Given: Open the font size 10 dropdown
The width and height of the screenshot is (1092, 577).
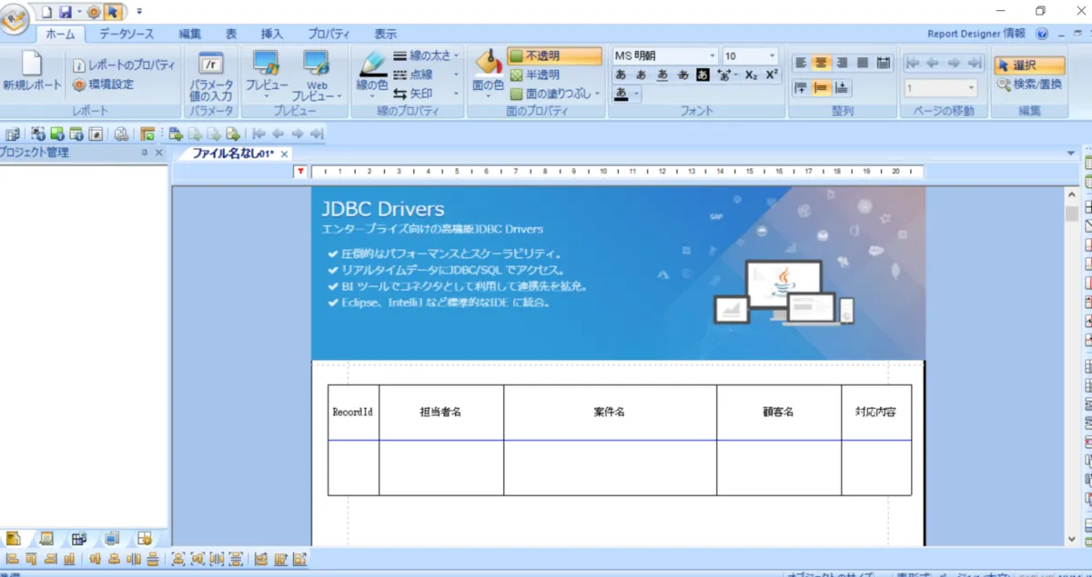Looking at the screenshot, I should tap(773, 56).
